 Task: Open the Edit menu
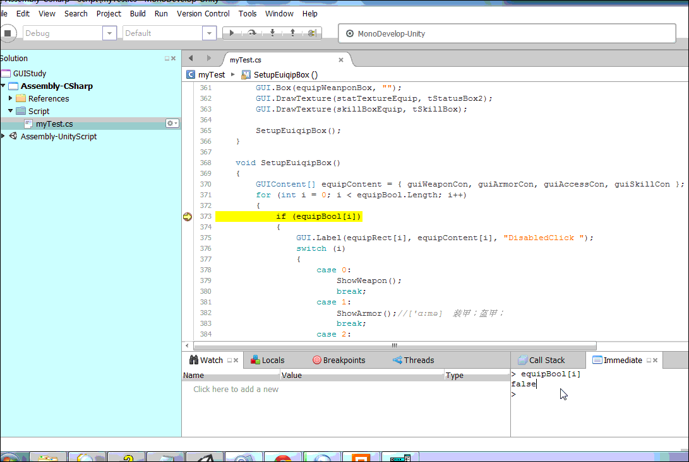(x=23, y=14)
